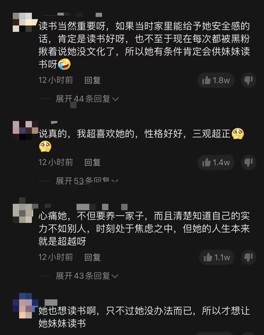The image size is (264, 335).
Task: Open the comment text 她也想读书啊
Action: pos(144,317)
